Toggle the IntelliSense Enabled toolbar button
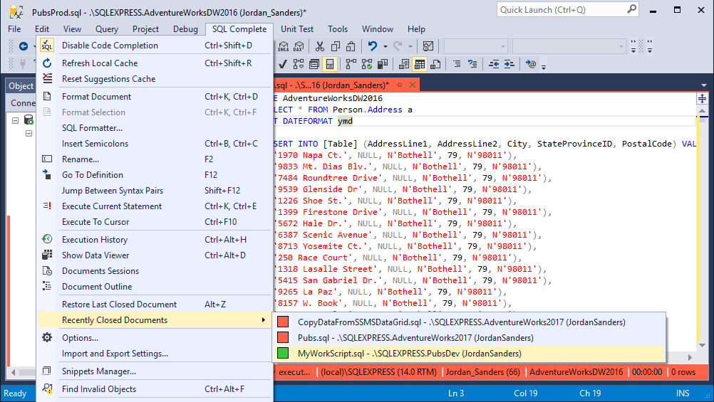The image size is (714, 402). pyautogui.click(x=330, y=64)
